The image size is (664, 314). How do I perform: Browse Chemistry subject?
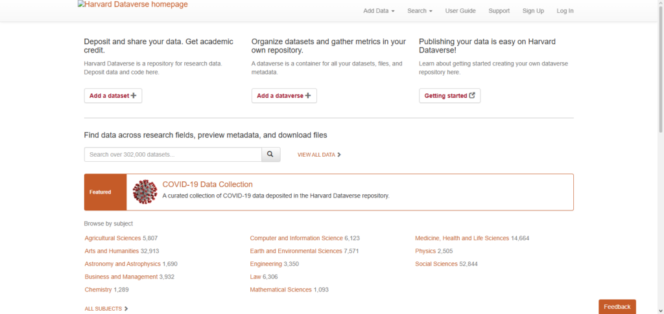click(99, 289)
